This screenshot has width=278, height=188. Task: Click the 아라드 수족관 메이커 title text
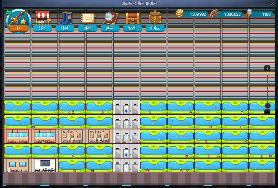coord(139,4)
